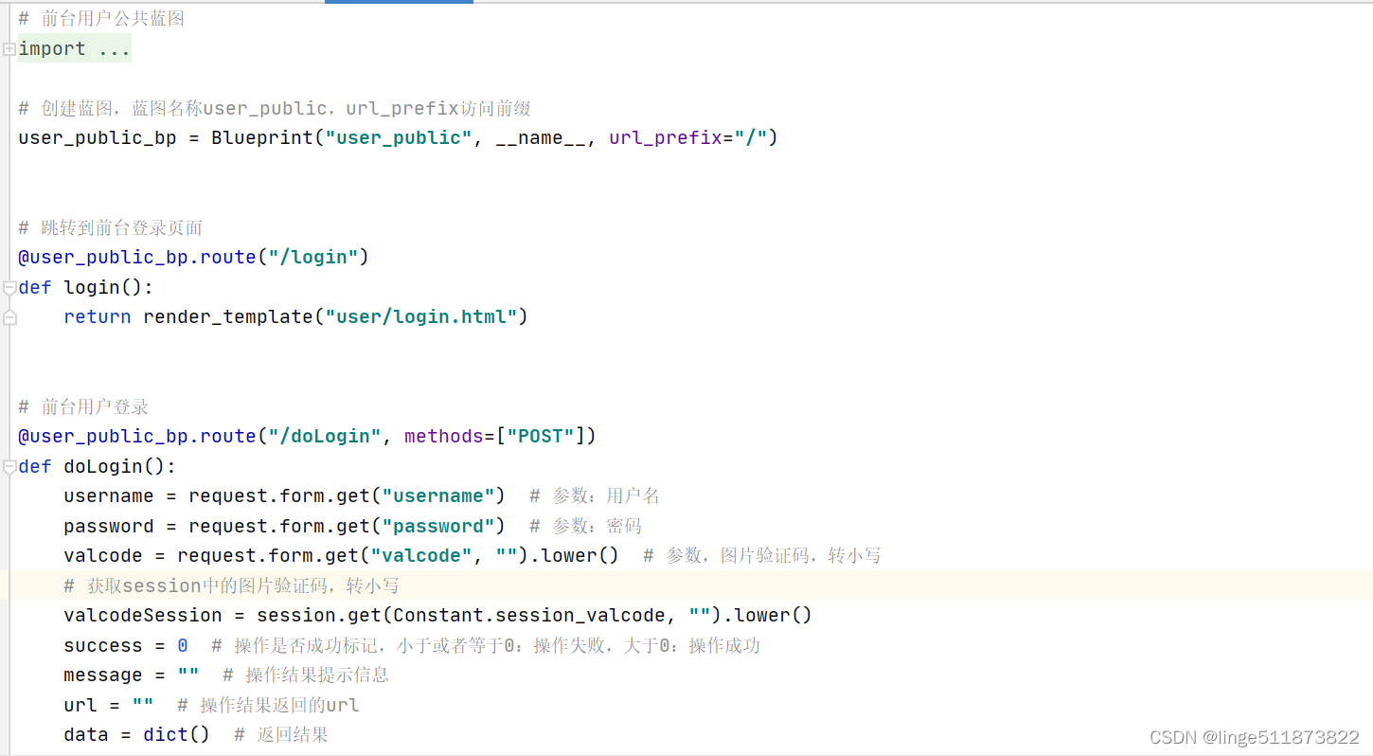
Task: Click the comment '# 参数,图片验证码,转小写'
Action: coord(762,555)
